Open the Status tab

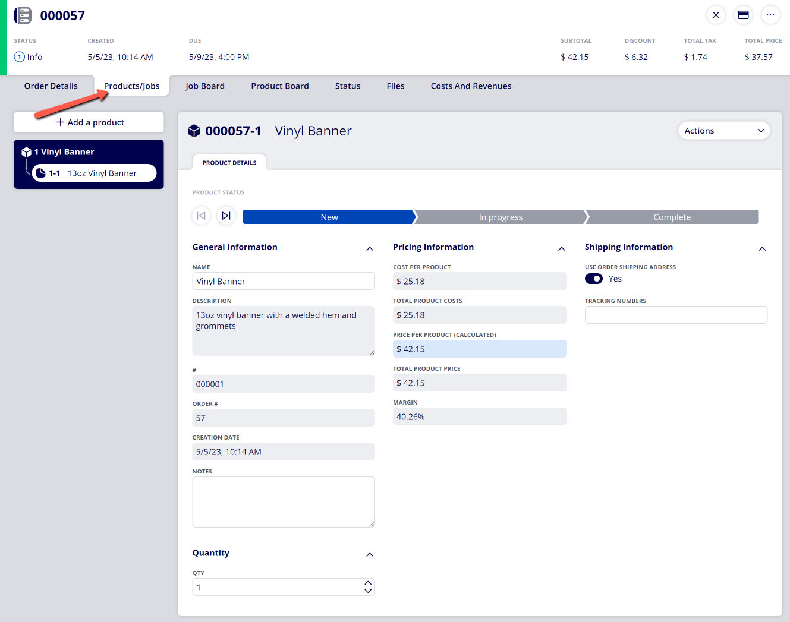click(348, 86)
